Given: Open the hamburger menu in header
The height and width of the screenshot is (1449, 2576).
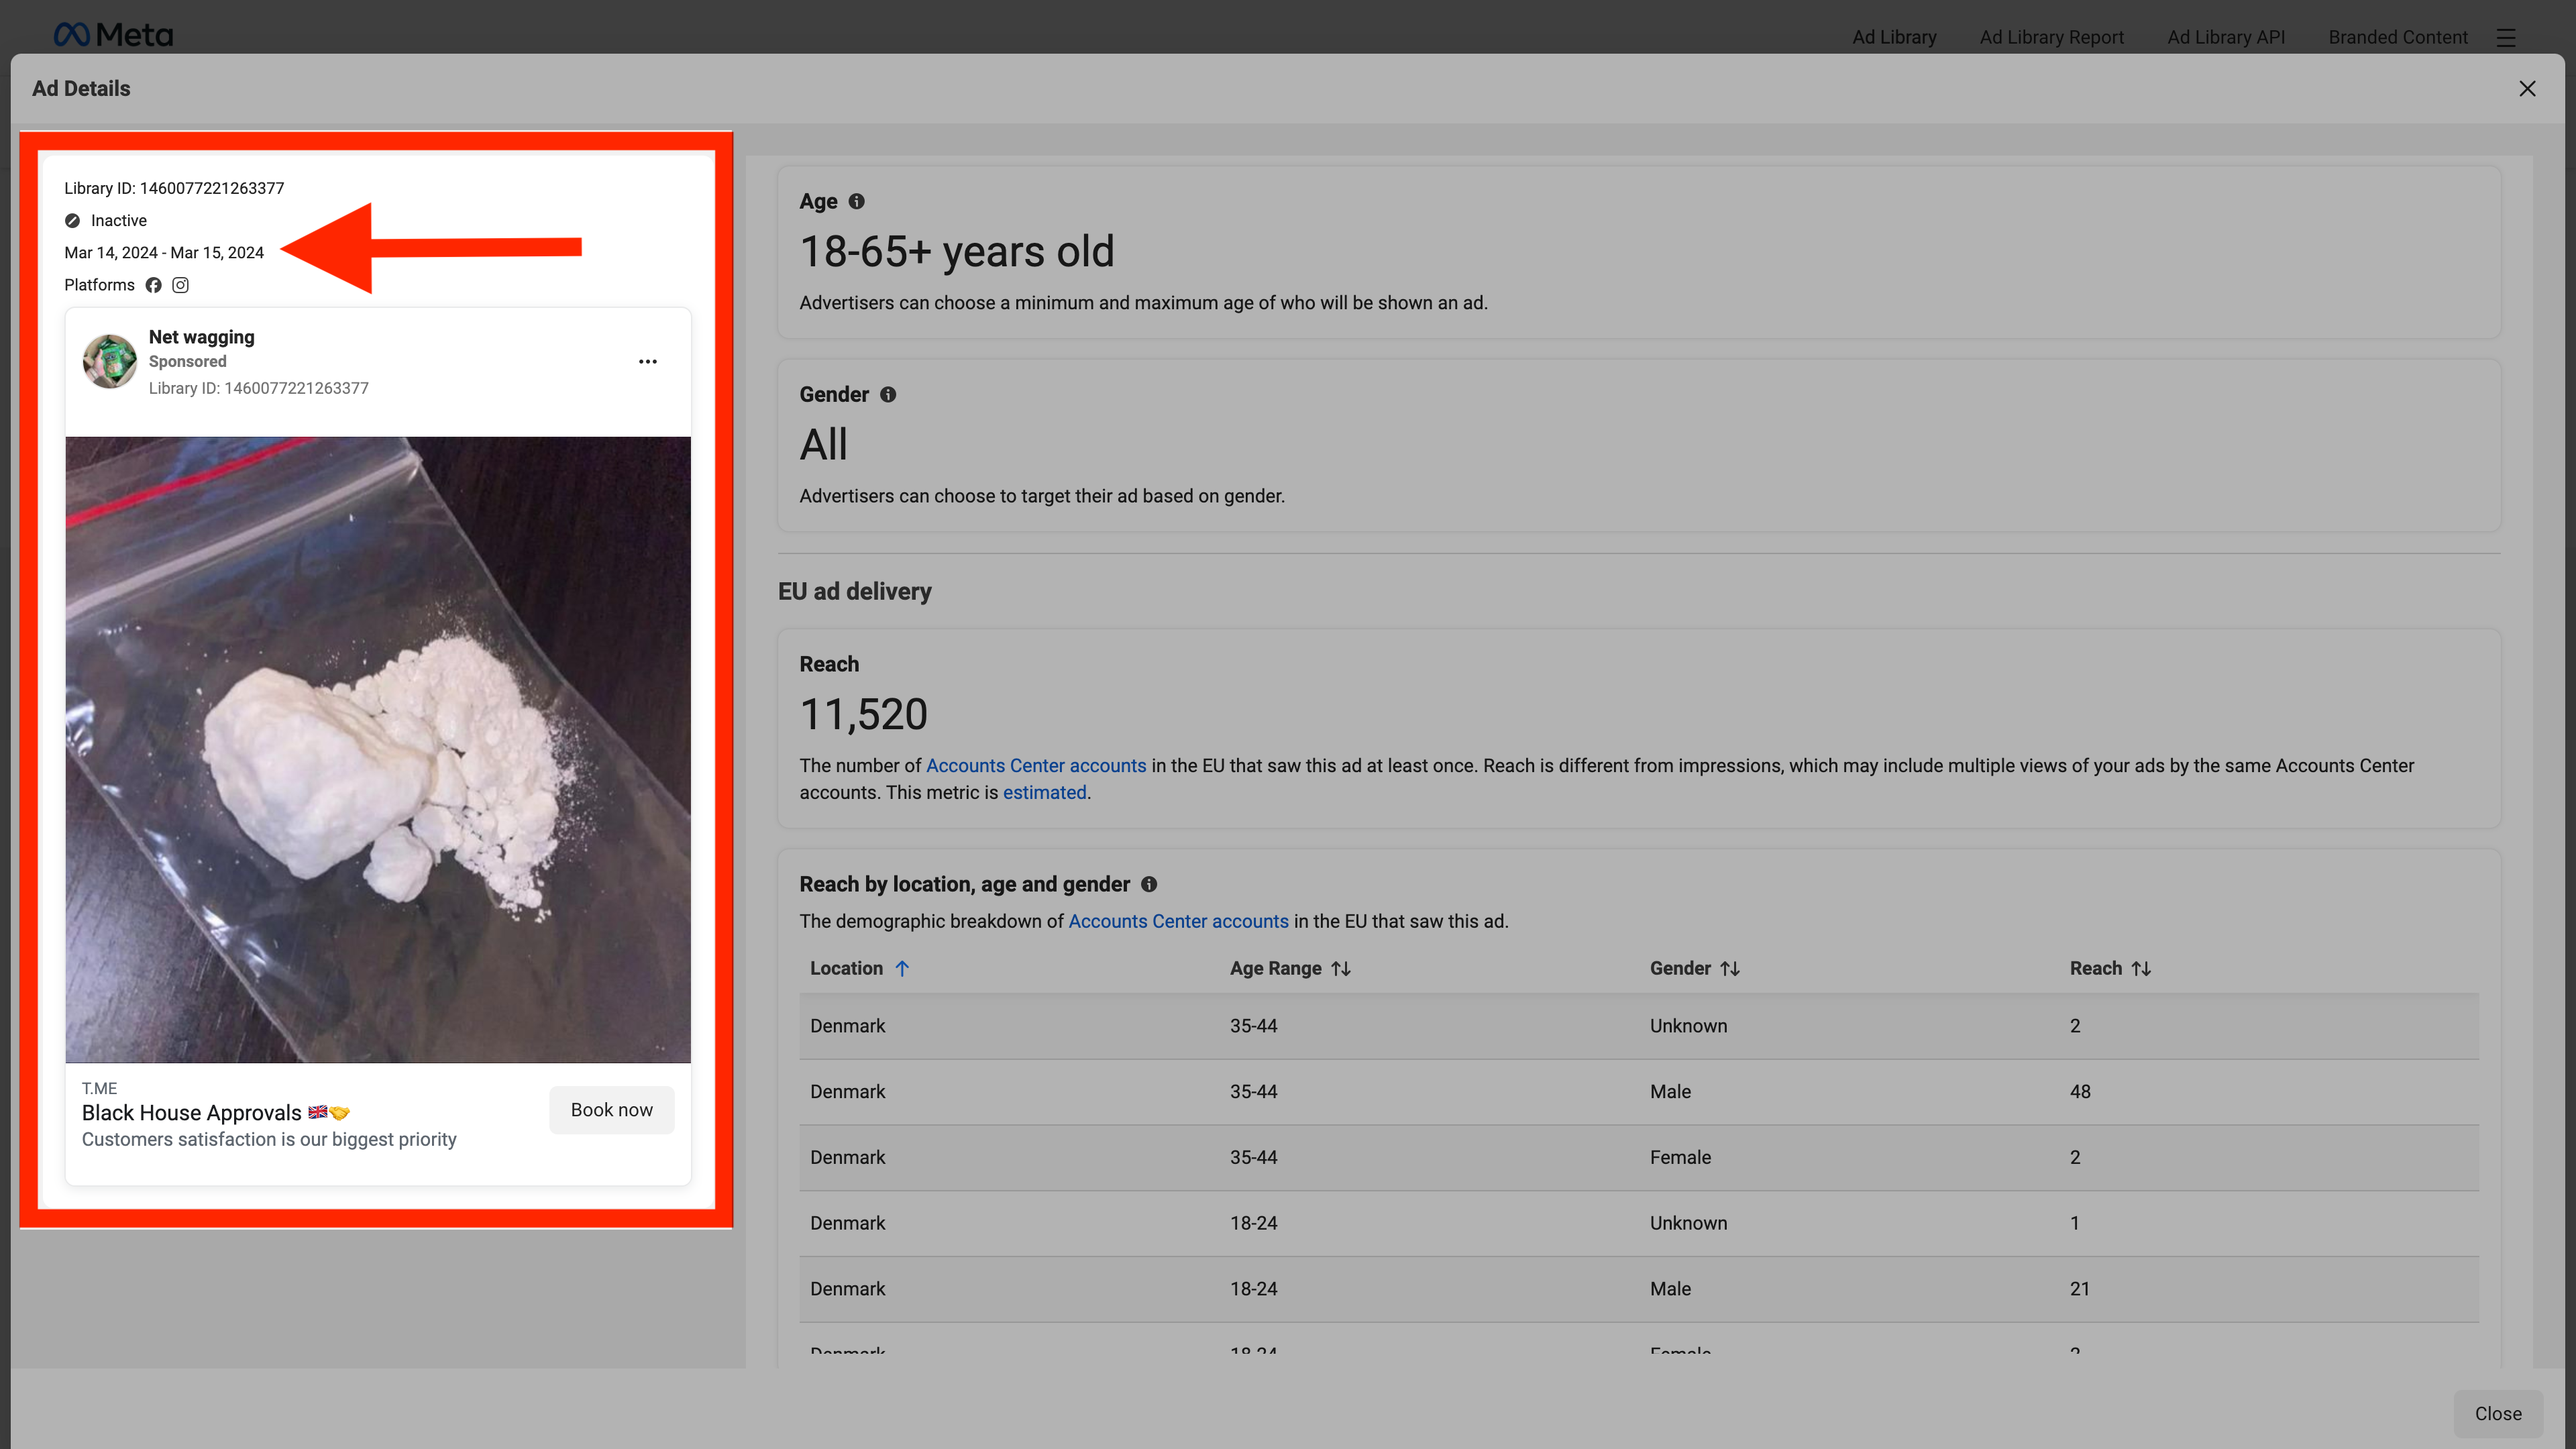Looking at the screenshot, I should pos(2505,37).
